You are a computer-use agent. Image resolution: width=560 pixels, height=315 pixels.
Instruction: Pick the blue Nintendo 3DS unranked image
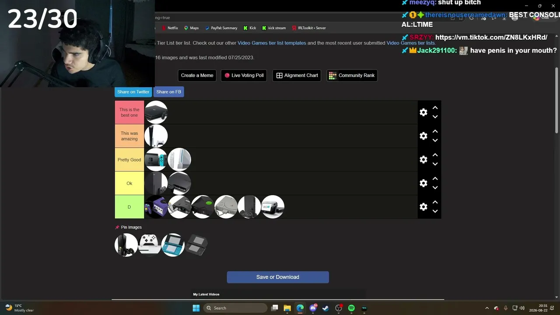pyautogui.click(x=173, y=245)
